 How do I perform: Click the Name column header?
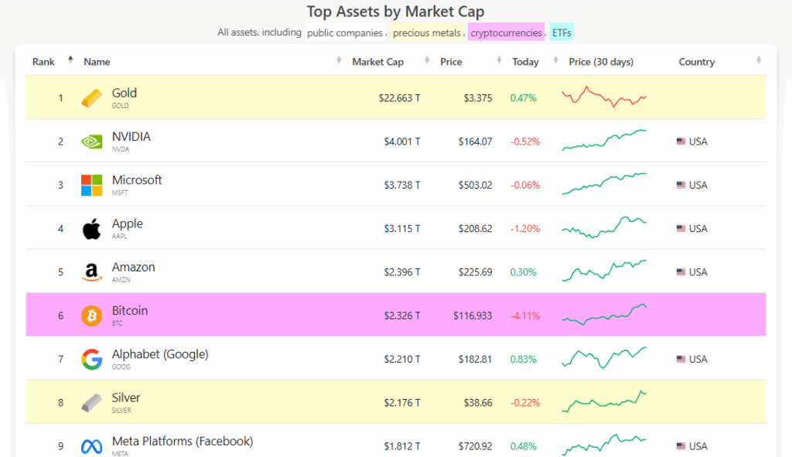(97, 62)
